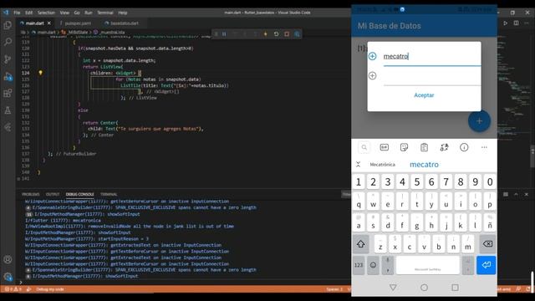
Task: Tap the backspace key on keyboard
Action: 487,243
